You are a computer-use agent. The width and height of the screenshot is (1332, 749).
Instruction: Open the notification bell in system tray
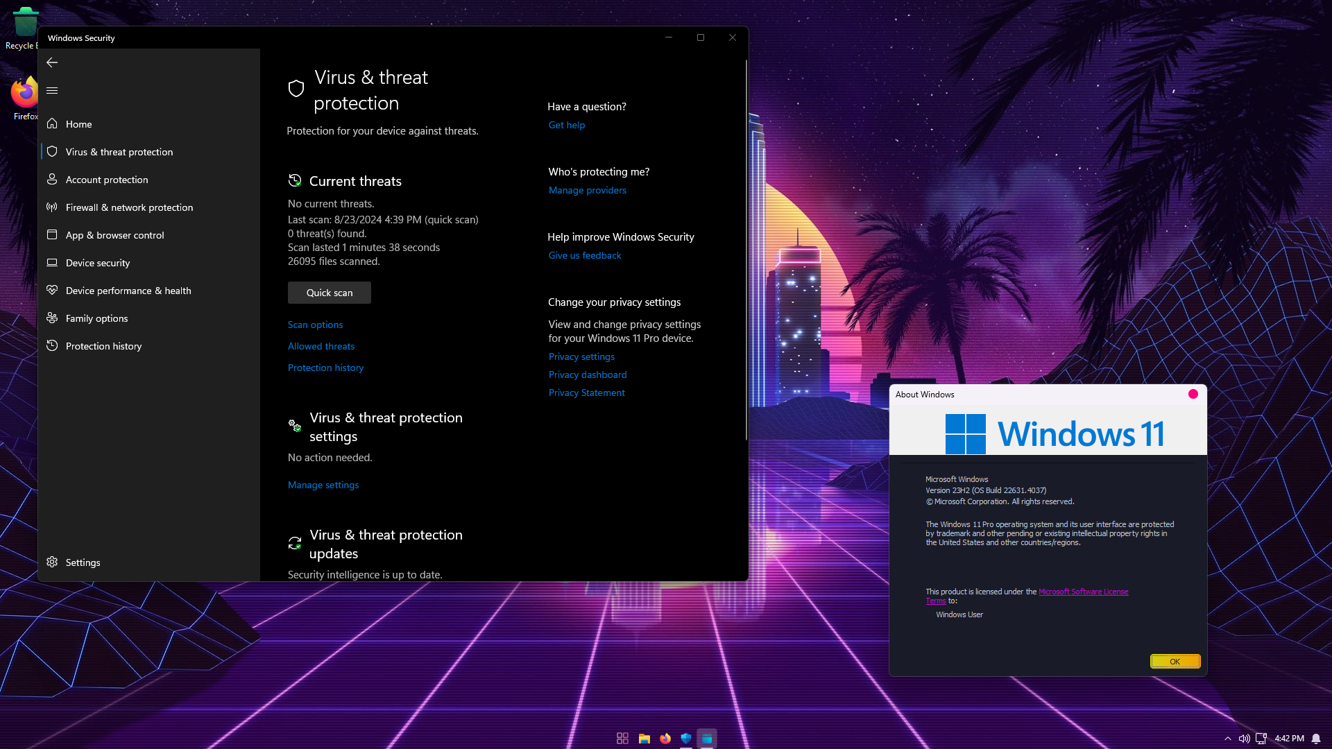[x=1316, y=739]
